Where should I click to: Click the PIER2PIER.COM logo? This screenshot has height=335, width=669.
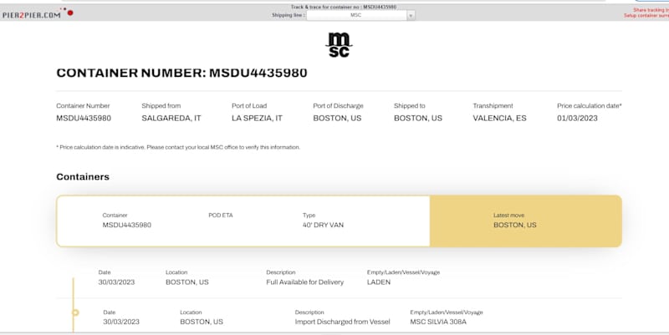click(x=37, y=14)
